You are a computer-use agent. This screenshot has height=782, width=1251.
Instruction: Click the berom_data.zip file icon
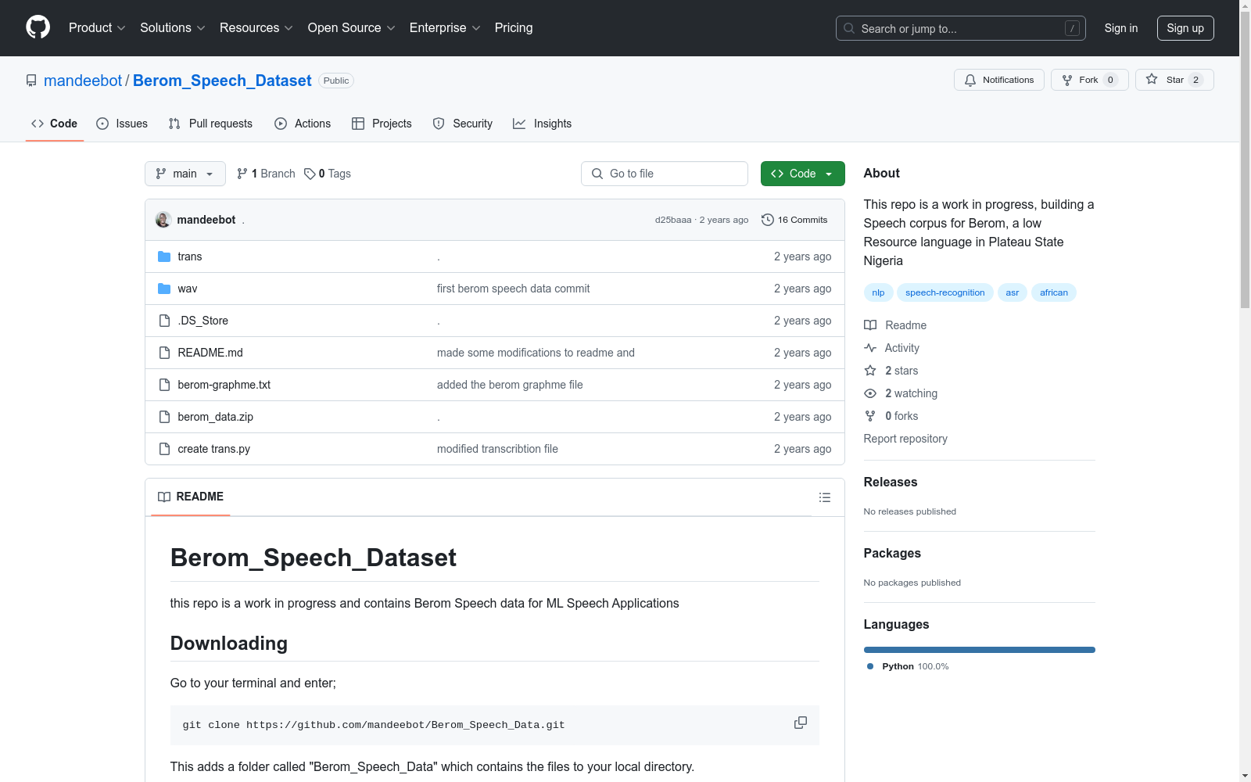pos(164,417)
